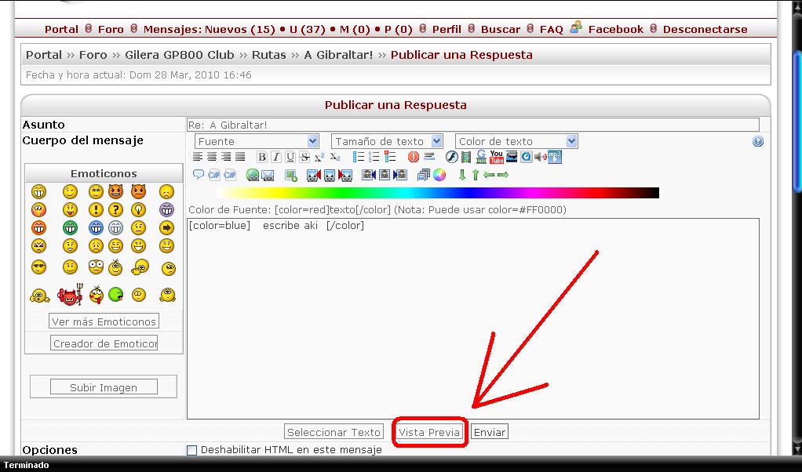Screen dimensions: 802x472
Task: Apply italic formatting to text
Action: pyautogui.click(x=276, y=158)
